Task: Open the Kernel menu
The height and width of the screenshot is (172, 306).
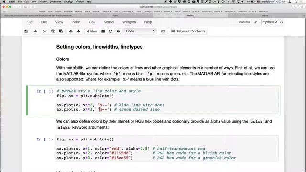Action: tap(109, 22)
